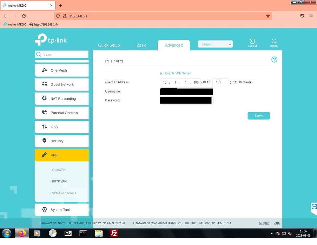Expand the English language dropdown
The height and width of the screenshot is (245, 317).
click(215, 44)
